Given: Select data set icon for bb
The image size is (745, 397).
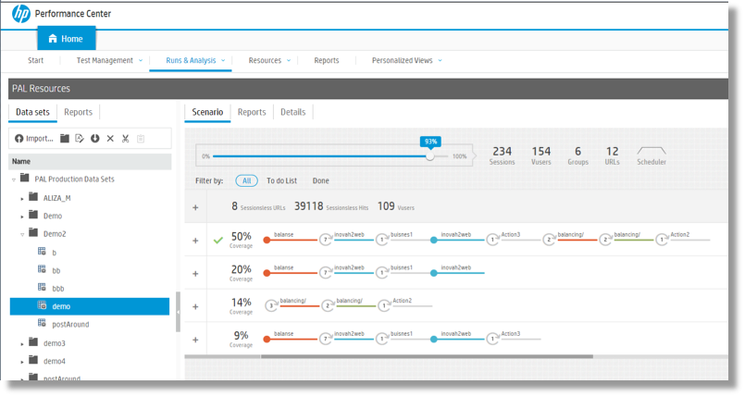Looking at the screenshot, I should click(x=42, y=269).
